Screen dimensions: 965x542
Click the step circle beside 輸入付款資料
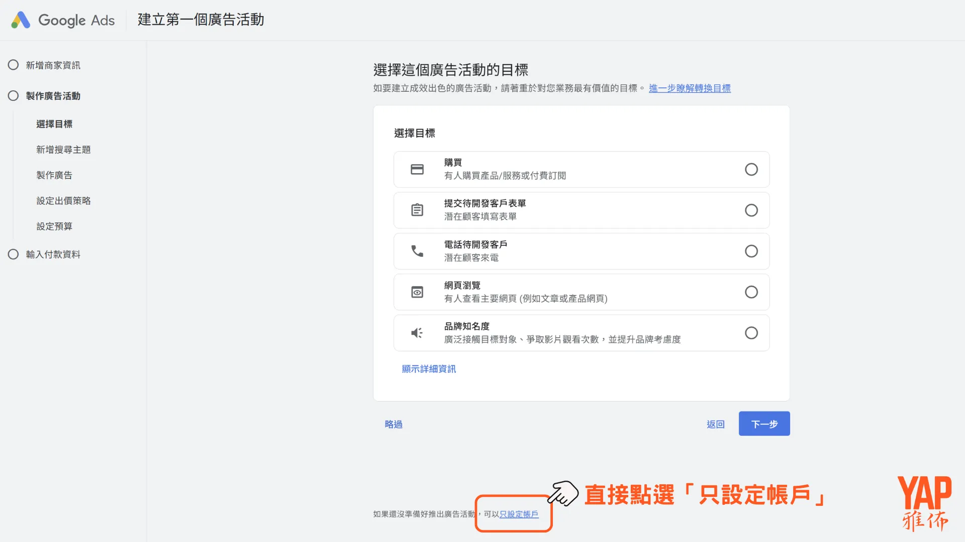(14, 254)
